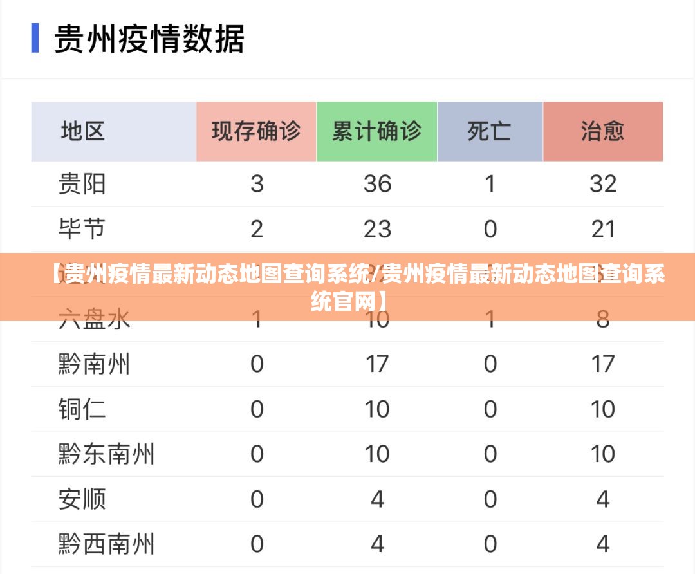Click the 黔南州 region name
Image resolution: width=695 pixels, height=574 pixels.
[94, 364]
